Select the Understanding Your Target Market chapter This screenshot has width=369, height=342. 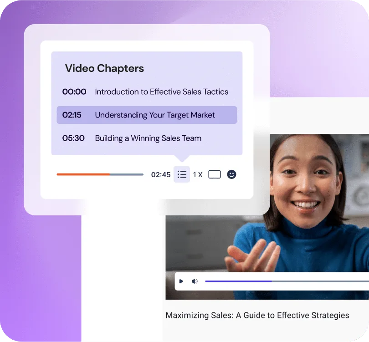pos(154,115)
